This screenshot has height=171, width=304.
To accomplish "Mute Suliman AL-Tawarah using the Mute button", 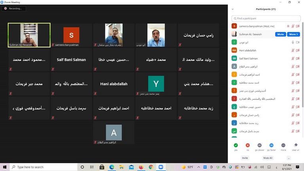I will tap(280, 34).
